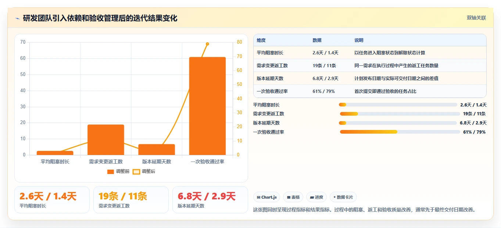Click table value 2.6天 / 1.4天
This screenshot has width=501, height=228.
pyautogui.click(x=326, y=53)
